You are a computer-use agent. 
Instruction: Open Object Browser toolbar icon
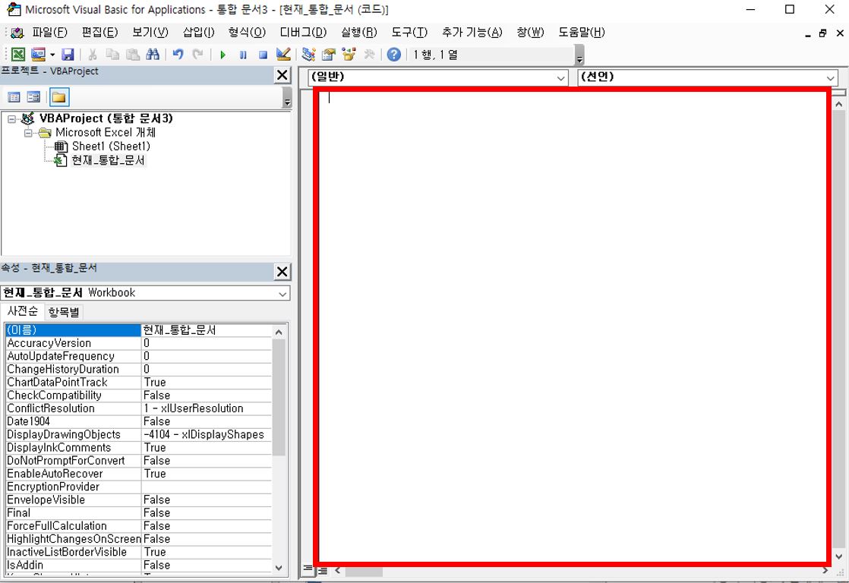point(349,54)
